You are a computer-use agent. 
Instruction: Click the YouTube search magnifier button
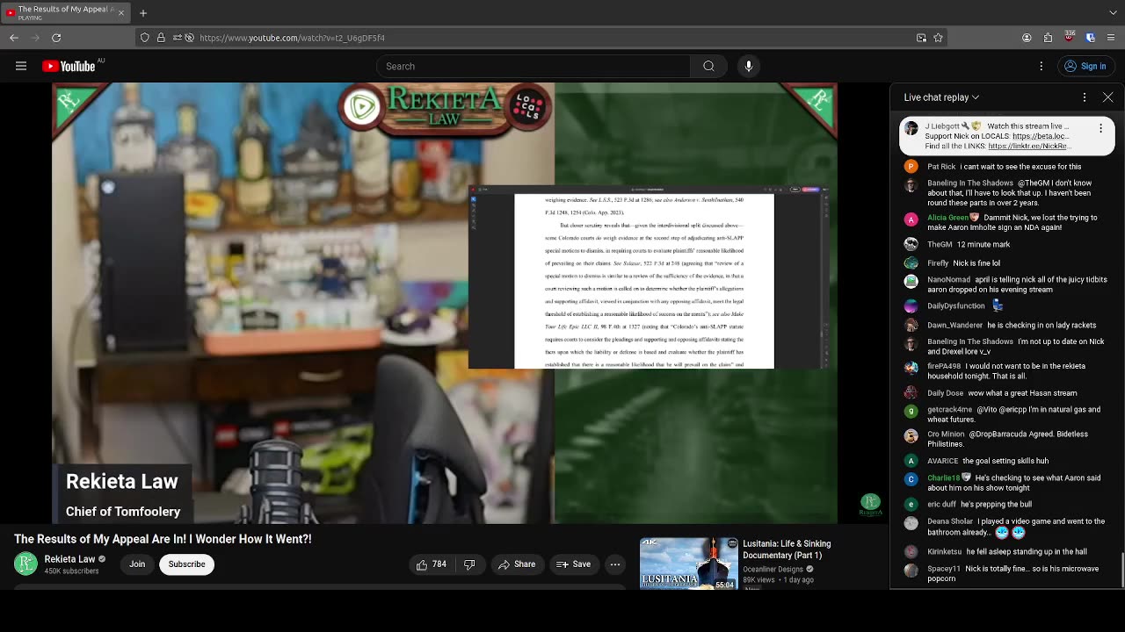(x=708, y=66)
